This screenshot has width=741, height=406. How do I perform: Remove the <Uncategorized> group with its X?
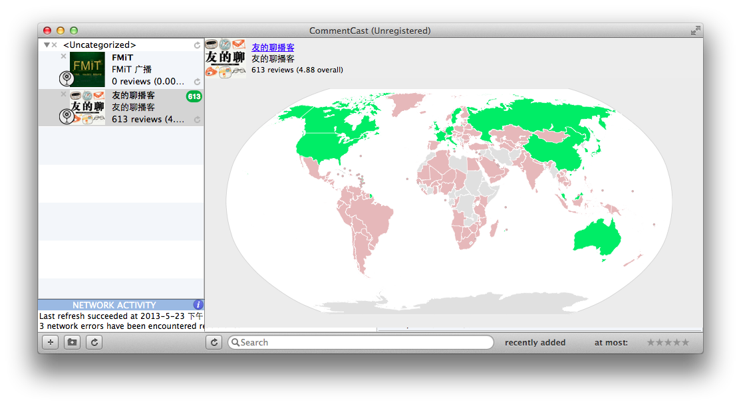[x=55, y=45]
